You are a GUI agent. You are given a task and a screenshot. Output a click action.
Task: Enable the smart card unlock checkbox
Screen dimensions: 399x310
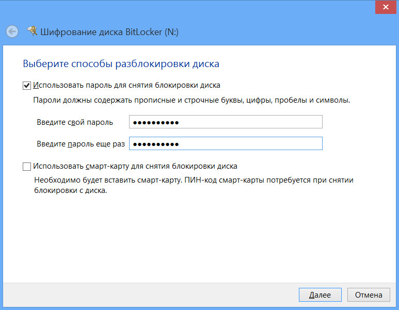pyautogui.click(x=27, y=167)
